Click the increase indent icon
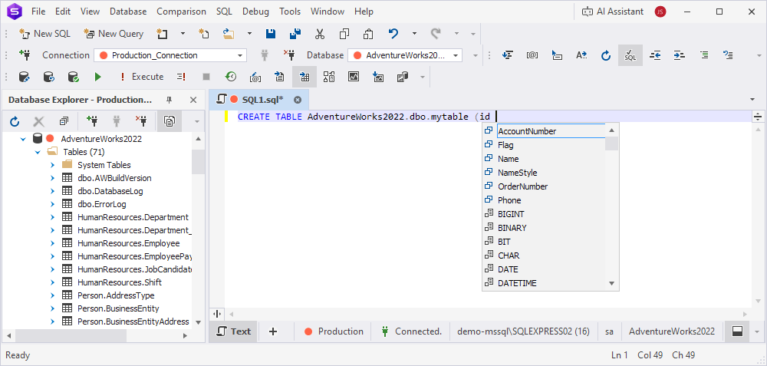Image resolution: width=767 pixels, height=366 pixels. (680, 55)
